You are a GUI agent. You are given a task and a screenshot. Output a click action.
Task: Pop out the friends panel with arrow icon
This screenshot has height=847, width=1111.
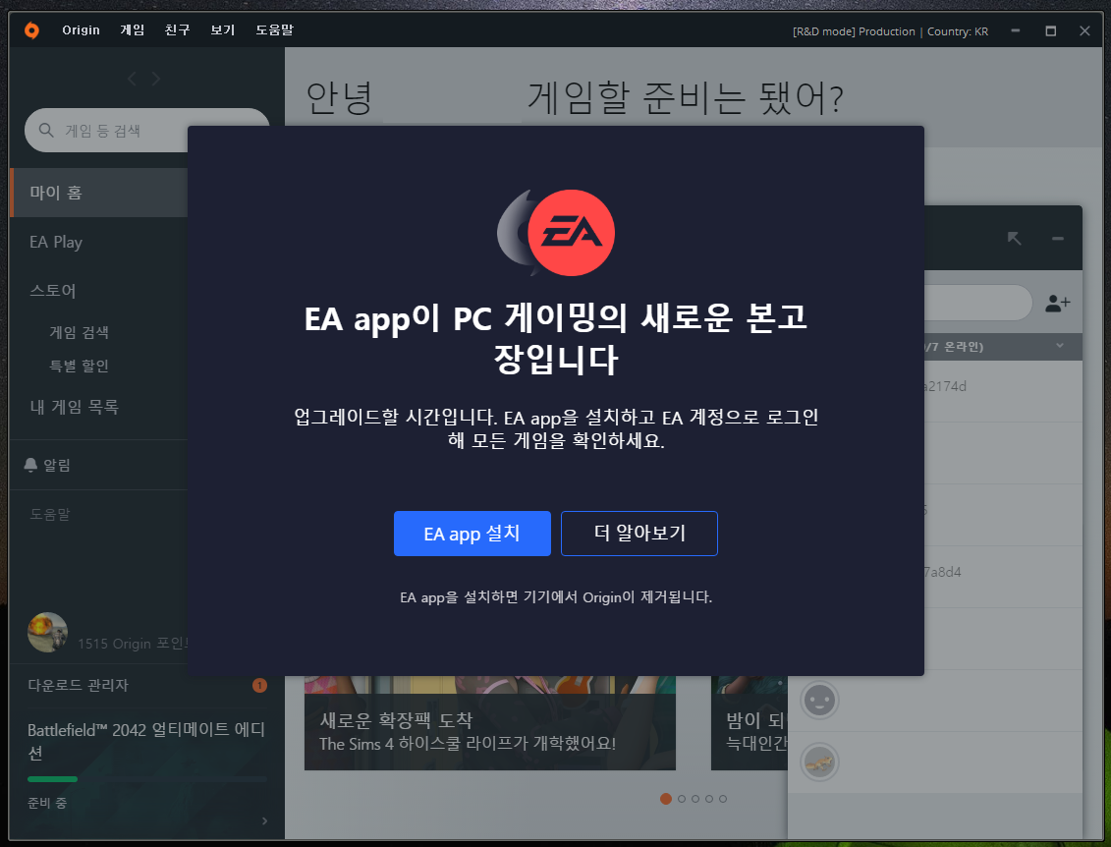(1015, 238)
